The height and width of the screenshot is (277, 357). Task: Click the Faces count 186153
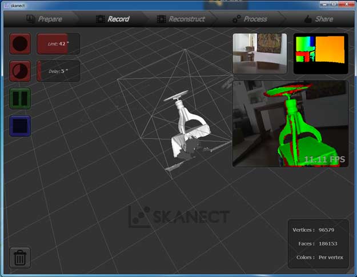tap(328, 243)
